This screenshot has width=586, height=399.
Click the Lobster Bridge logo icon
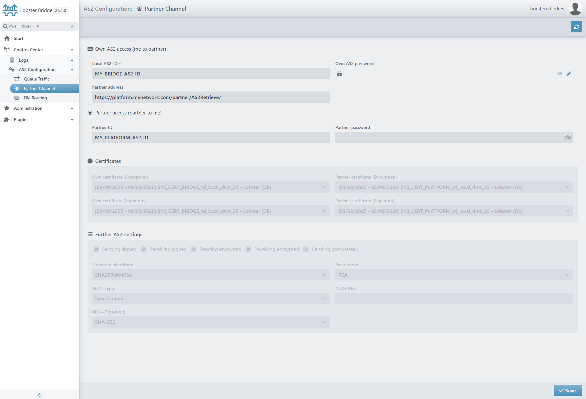click(10, 10)
